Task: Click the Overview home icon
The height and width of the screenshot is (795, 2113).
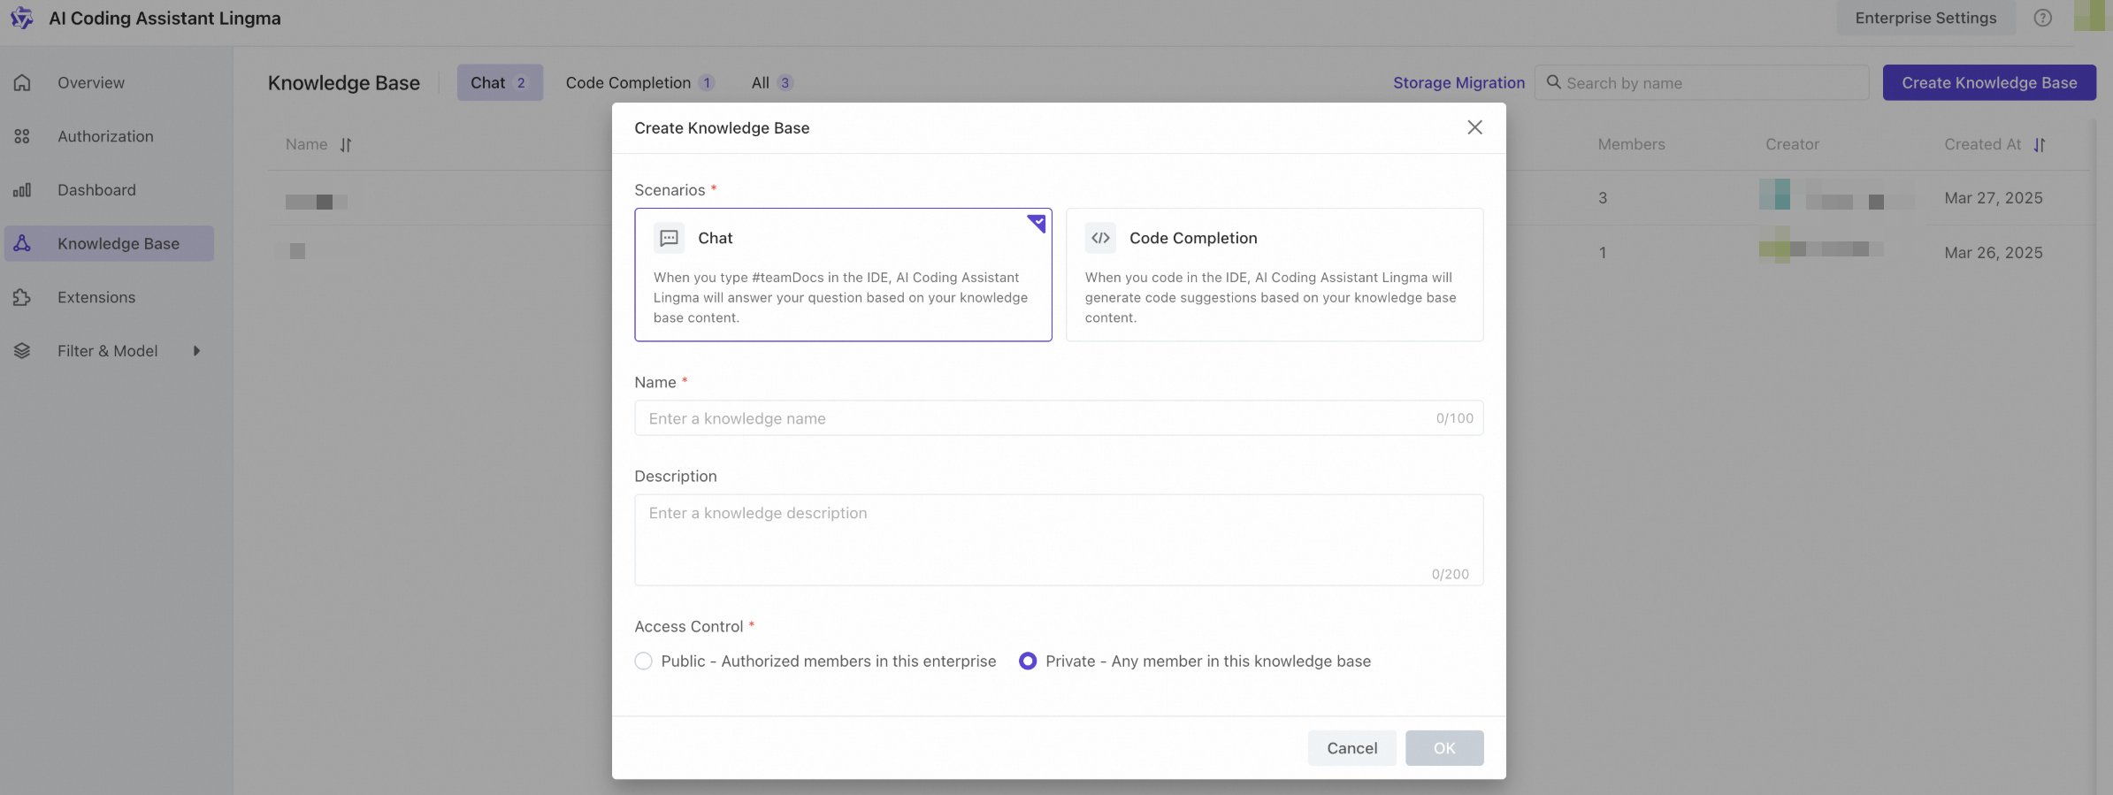Action: tap(22, 83)
